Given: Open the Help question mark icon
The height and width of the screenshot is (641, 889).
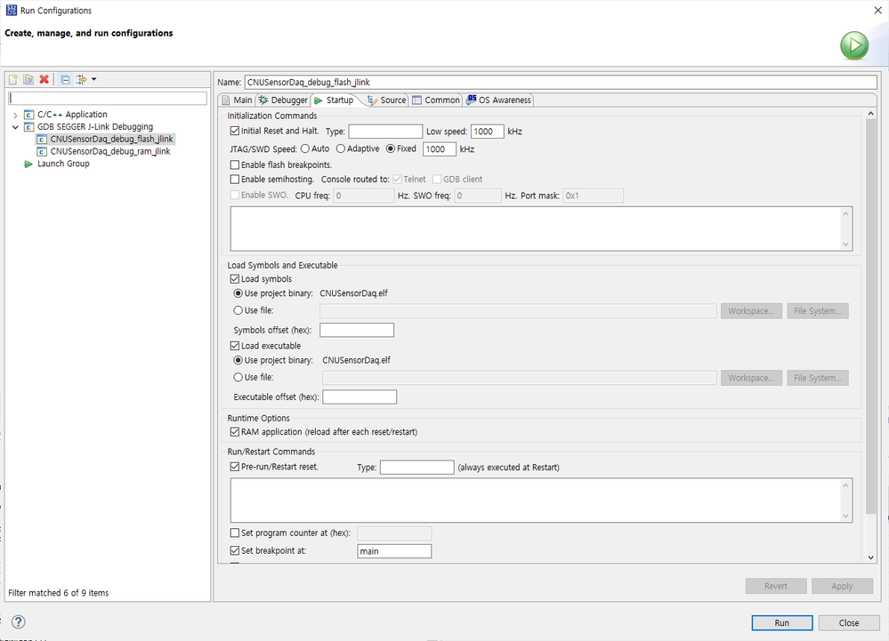Looking at the screenshot, I should [18, 622].
